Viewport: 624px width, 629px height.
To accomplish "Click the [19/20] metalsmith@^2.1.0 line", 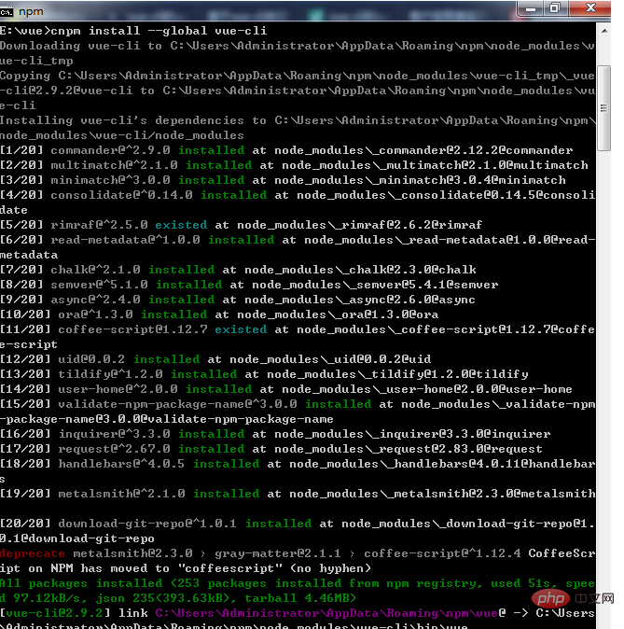I will 298,494.
